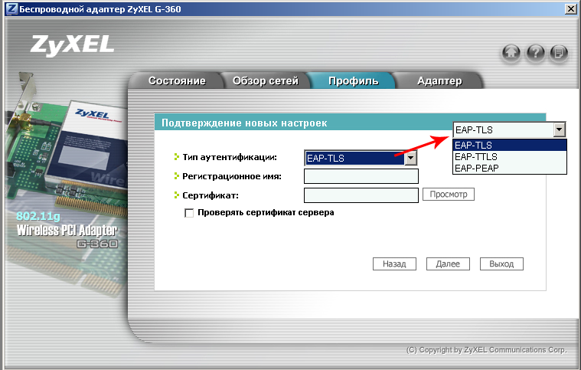Viewport: 581px width, 370px height.
Task: Click the document notes icon beside help
Action: click(559, 53)
